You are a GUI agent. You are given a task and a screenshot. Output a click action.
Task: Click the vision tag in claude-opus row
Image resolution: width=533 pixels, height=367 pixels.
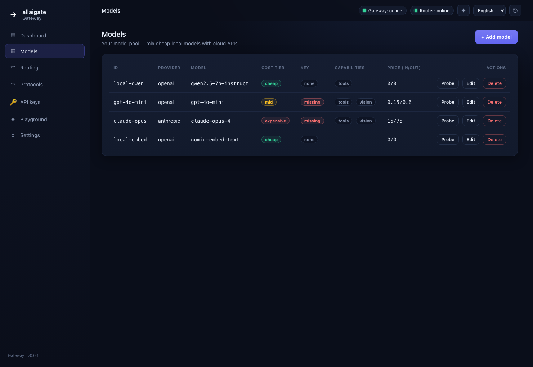366,121
